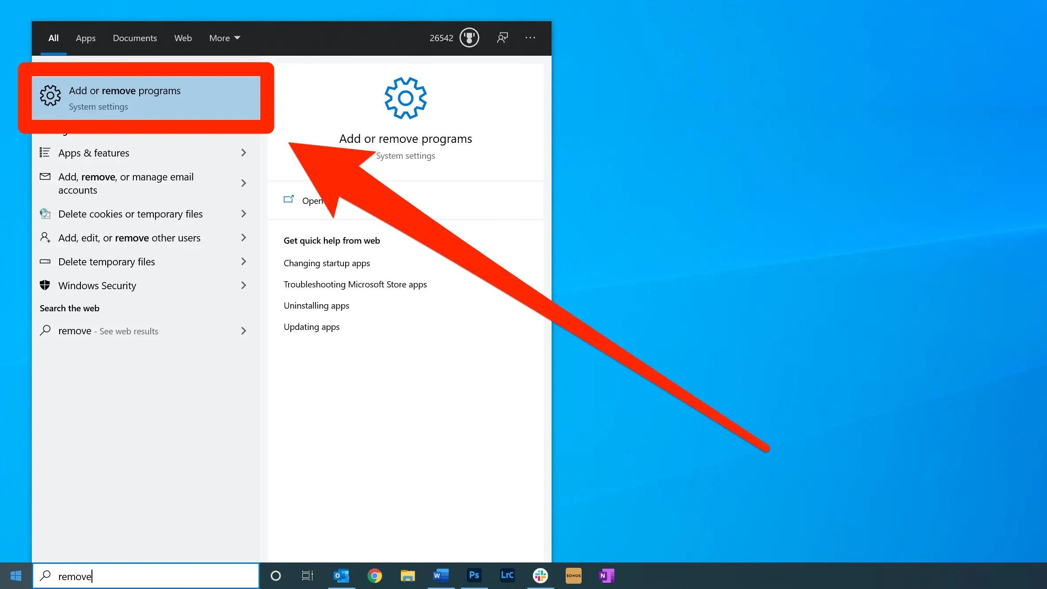The image size is (1047, 589).
Task: Click the Microsoft Rewards trophy icon
Action: click(x=469, y=38)
